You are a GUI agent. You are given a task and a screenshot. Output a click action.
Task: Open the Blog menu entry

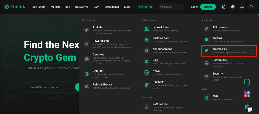[x=167, y=62]
